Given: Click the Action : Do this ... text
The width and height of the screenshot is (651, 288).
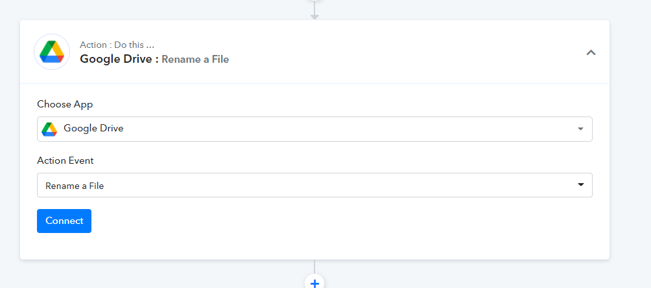Looking at the screenshot, I should point(117,45).
